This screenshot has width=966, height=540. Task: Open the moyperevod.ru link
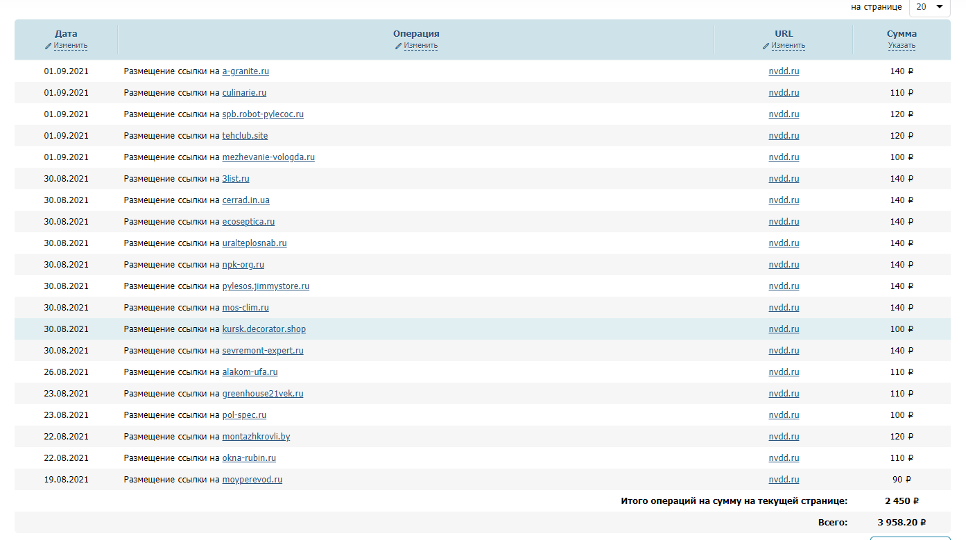[x=252, y=480]
